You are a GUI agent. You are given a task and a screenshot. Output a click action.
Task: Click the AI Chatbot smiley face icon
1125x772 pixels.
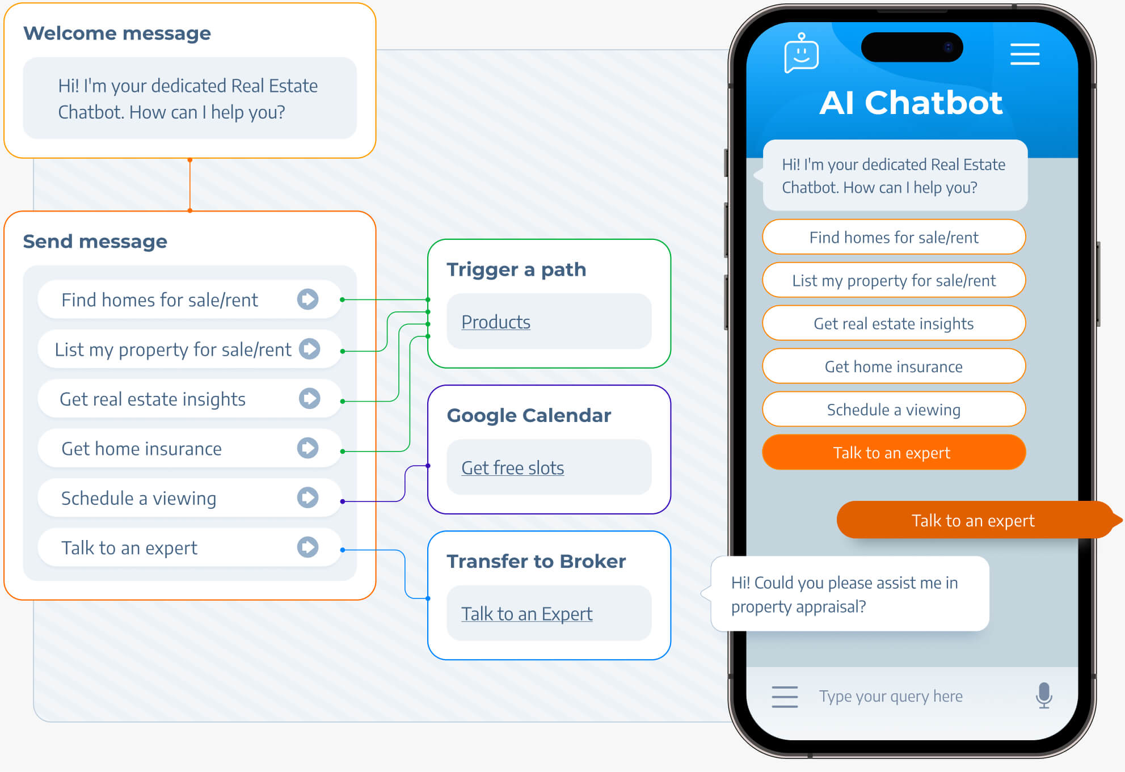click(x=799, y=57)
